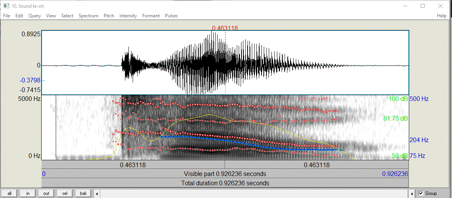The width and height of the screenshot is (452, 198).
Task: Toggle the Group checkbox
Action: 421,193
